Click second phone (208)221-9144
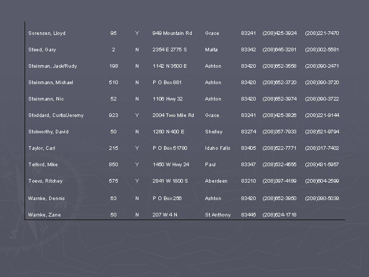369x277 pixels. pos(322,115)
